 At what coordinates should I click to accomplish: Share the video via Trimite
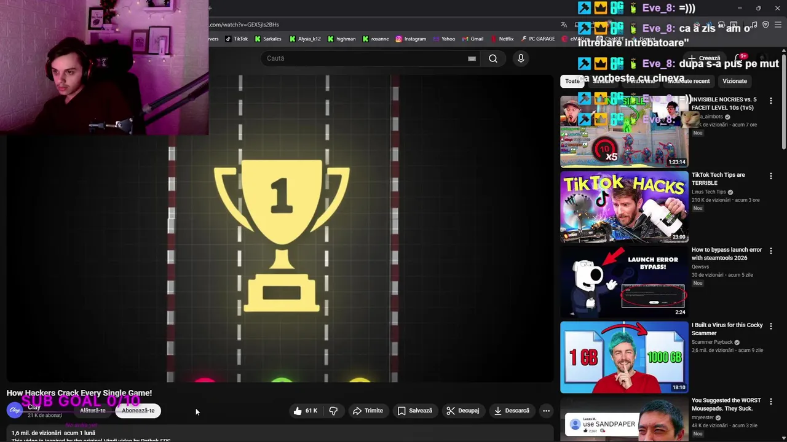pos(368,411)
